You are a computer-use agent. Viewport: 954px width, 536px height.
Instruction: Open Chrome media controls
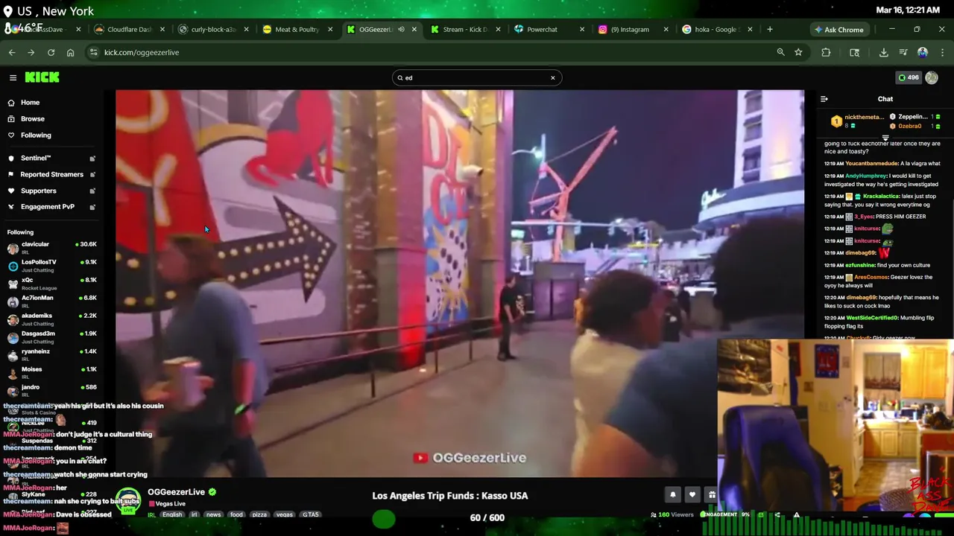pos(903,52)
